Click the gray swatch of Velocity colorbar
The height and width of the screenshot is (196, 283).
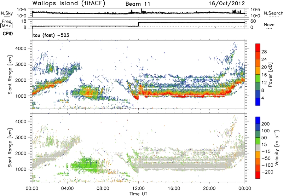pyautogui.click(x=258, y=148)
